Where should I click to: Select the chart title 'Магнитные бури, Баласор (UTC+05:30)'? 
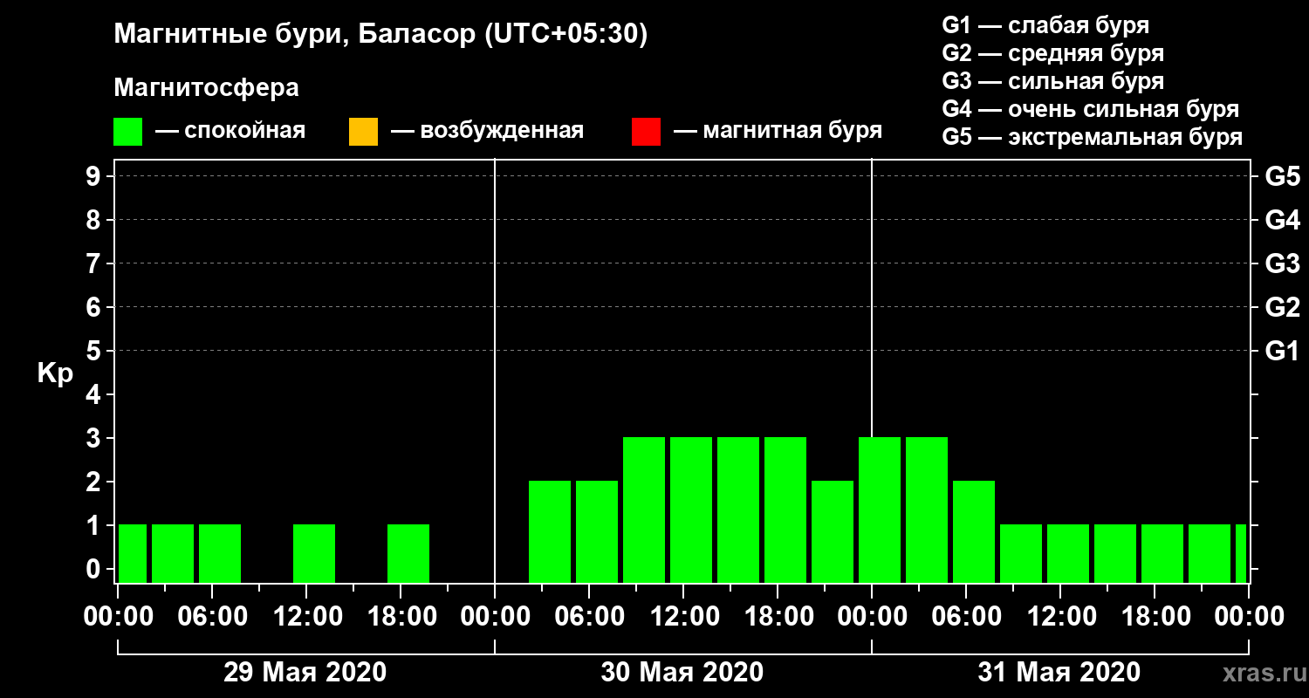tap(380, 35)
